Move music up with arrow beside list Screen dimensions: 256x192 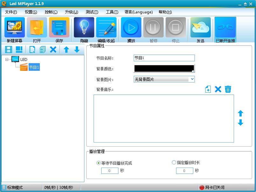[240, 113]
